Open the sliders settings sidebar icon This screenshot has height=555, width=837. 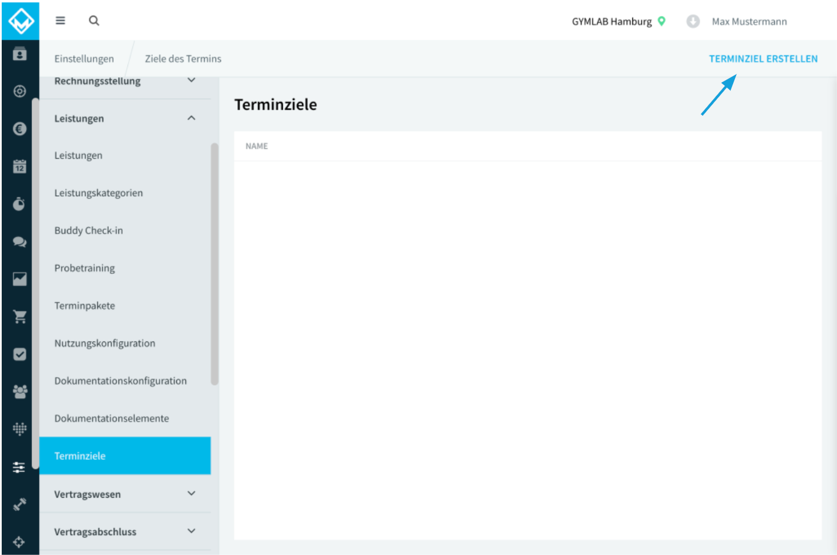click(19, 467)
